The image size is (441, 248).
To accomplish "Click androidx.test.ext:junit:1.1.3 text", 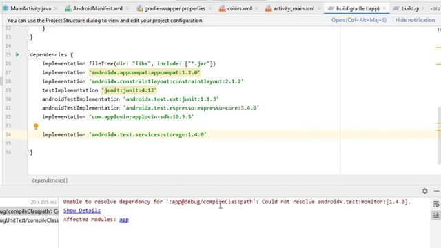I will [171, 99].
